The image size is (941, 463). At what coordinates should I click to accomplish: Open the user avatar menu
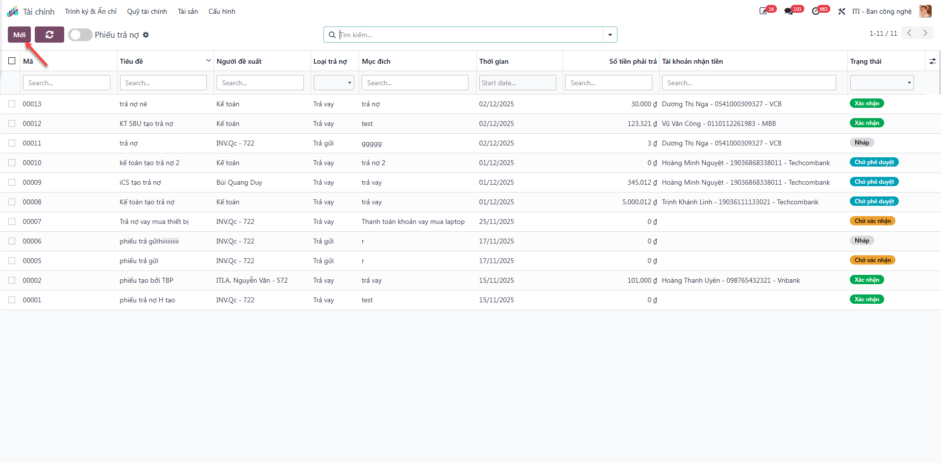tap(925, 11)
